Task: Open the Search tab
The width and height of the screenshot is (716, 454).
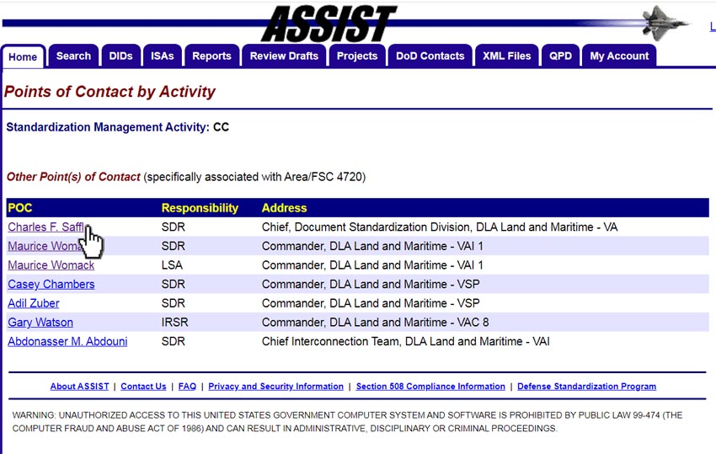Action: click(73, 56)
